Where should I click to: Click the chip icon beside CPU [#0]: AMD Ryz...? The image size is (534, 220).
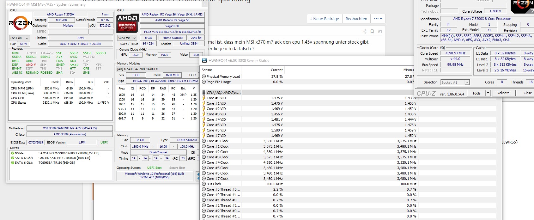(x=204, y=93)
